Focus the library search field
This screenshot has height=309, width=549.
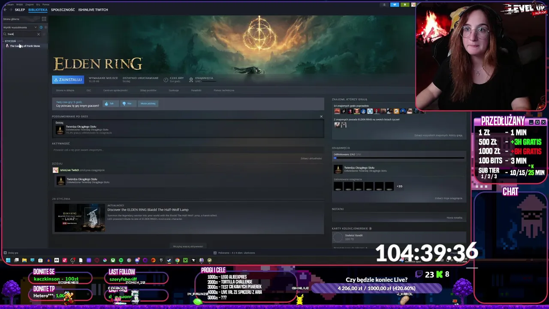point(21,34)
